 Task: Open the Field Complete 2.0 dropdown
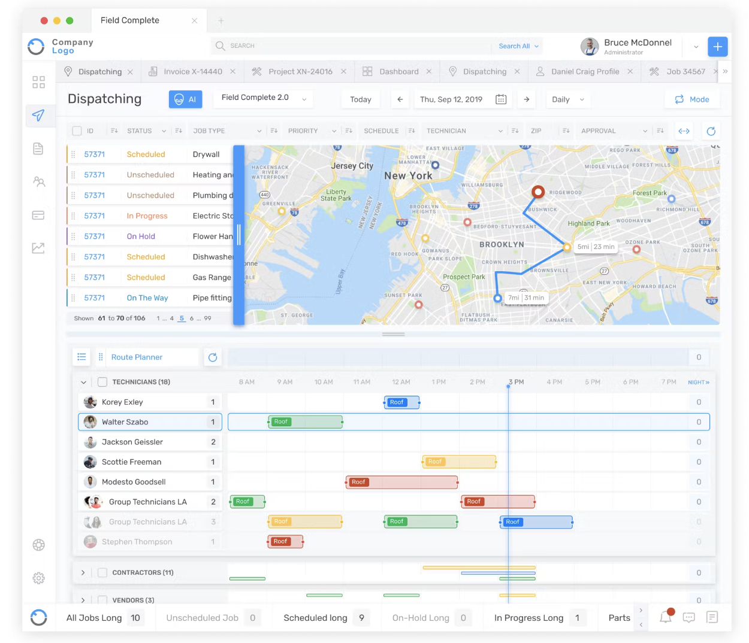point(264,98)
